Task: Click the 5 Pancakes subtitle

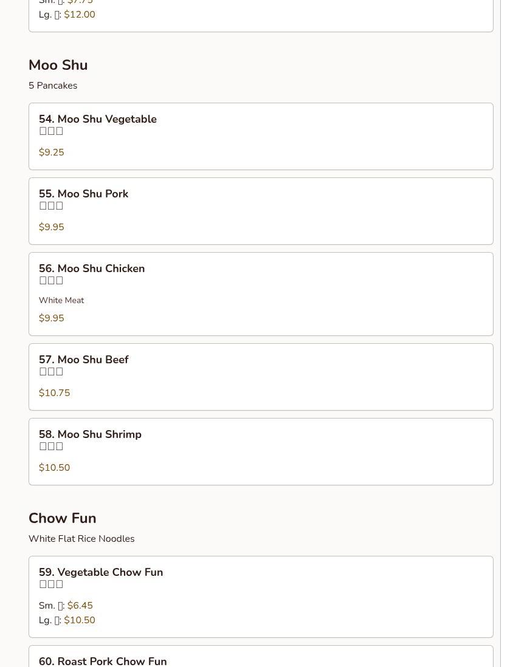Action: tap(53, 86)
